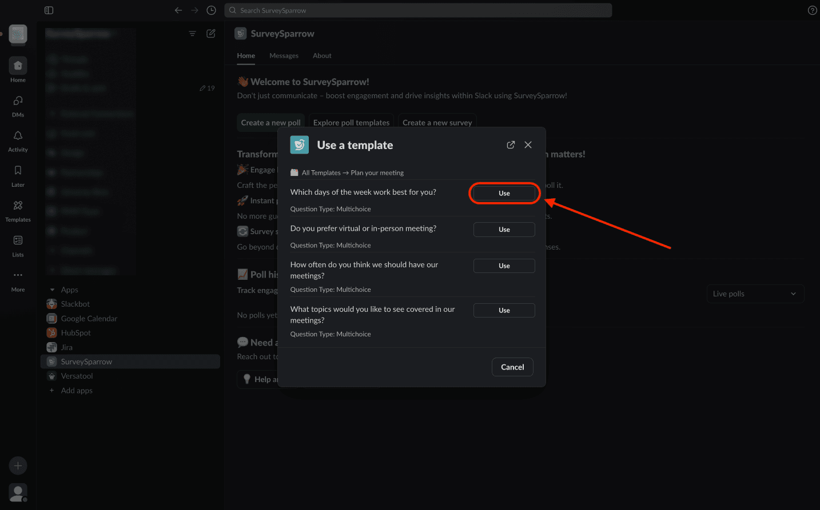Viewport: 820px width, 510px height.
Task: Open Lists in the left sidebar
Action: pyautogui.click(x=18, y=240)
